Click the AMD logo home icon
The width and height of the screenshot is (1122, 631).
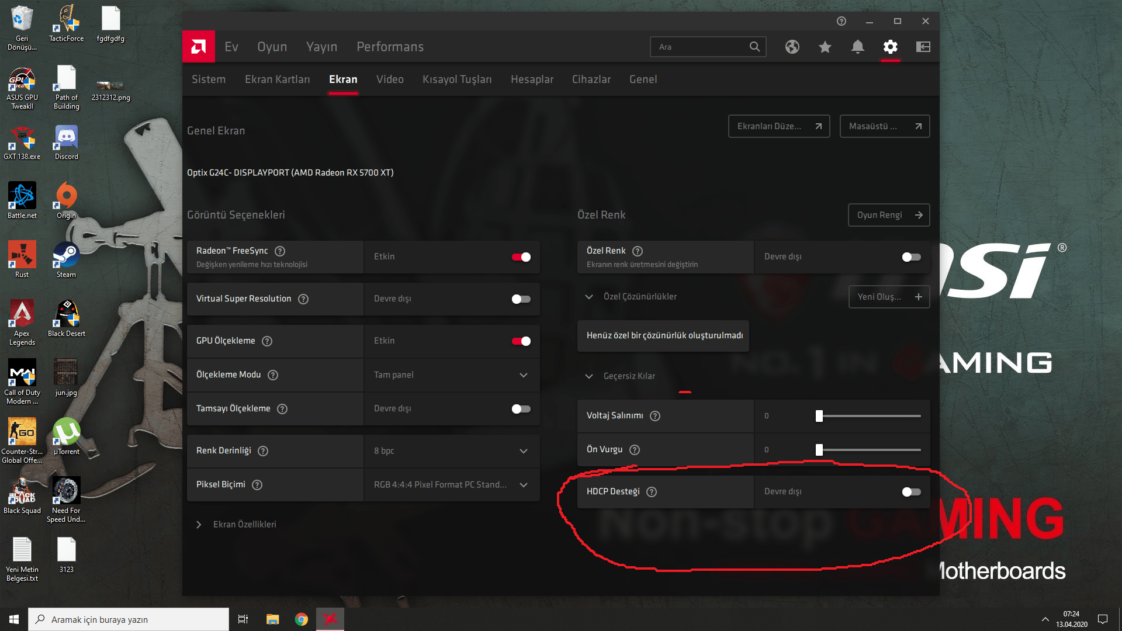(198, 47)
